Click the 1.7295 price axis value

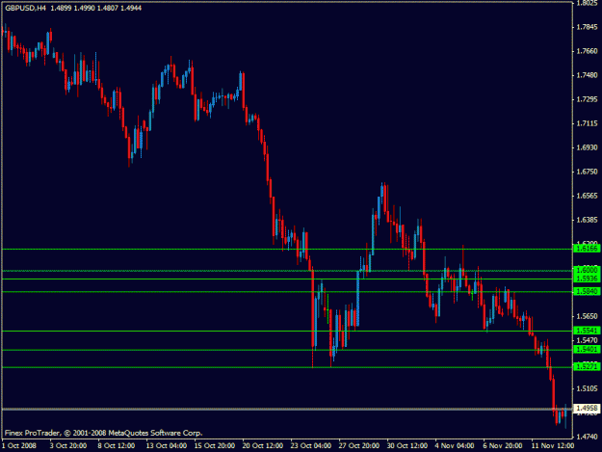(x=588, y=99)
